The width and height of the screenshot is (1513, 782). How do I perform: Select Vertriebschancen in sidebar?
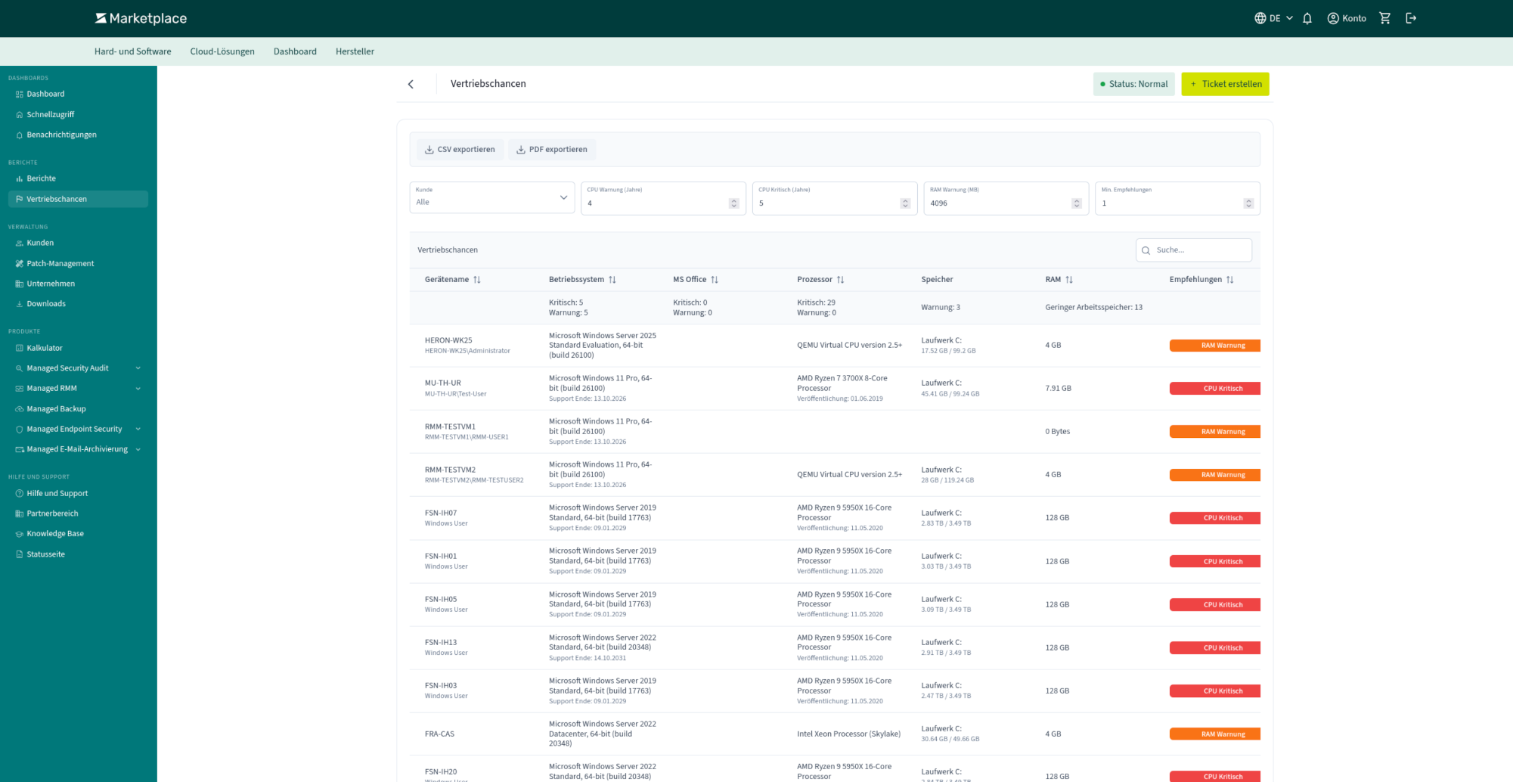[78, 199]
